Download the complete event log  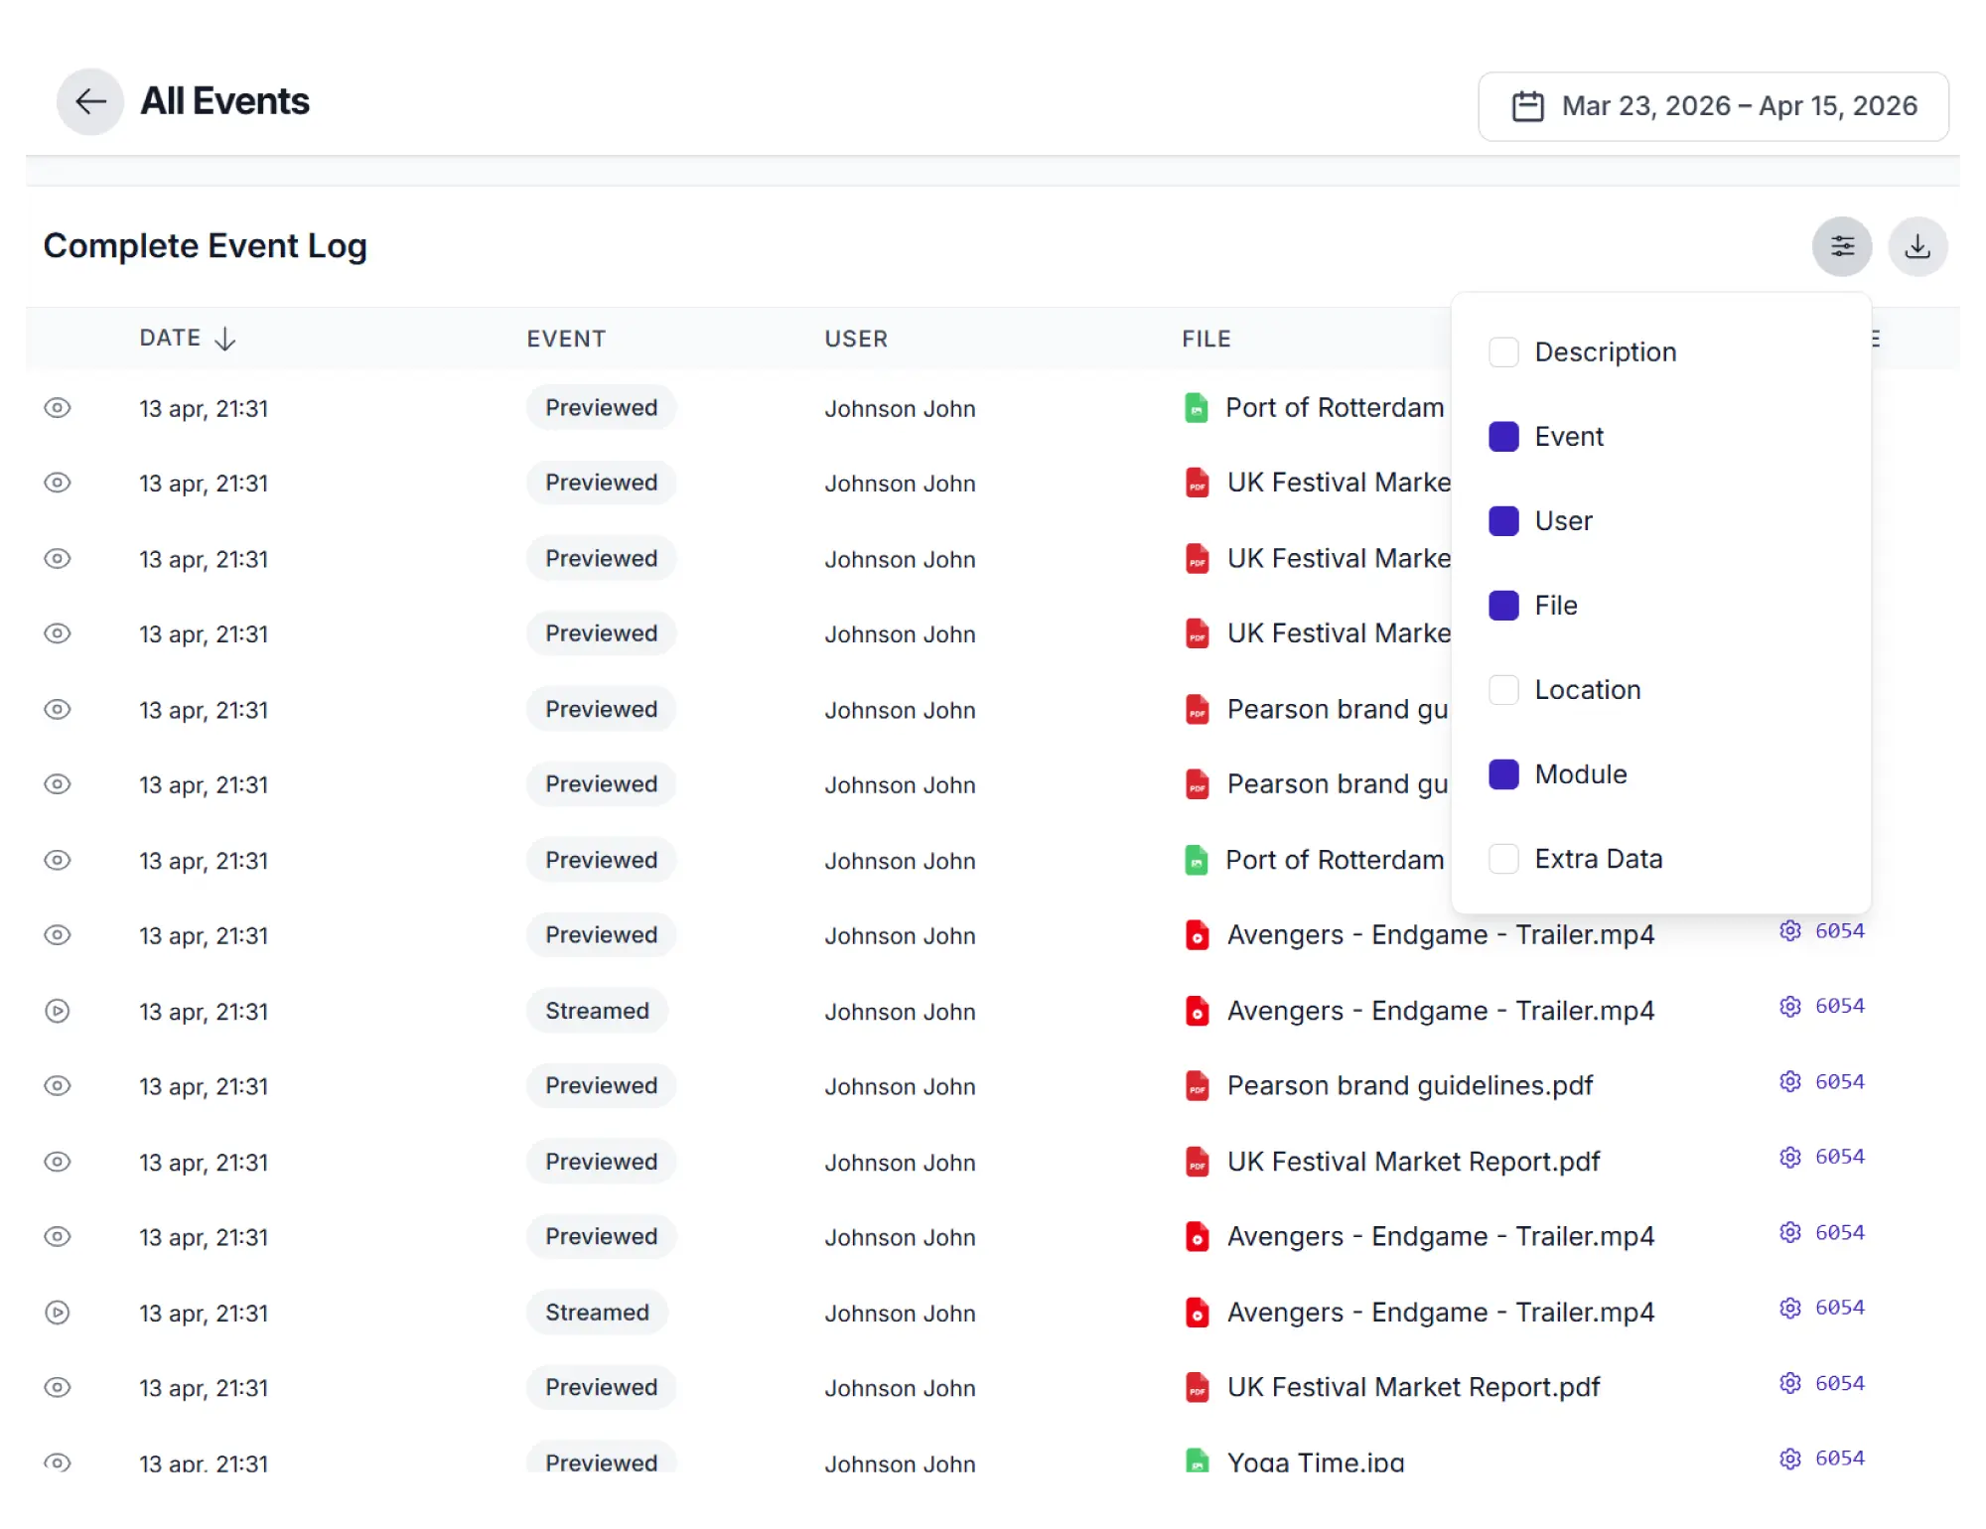click(1917, 246)
